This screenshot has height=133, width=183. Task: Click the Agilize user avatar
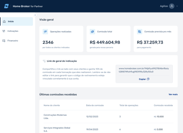[172, 6]
